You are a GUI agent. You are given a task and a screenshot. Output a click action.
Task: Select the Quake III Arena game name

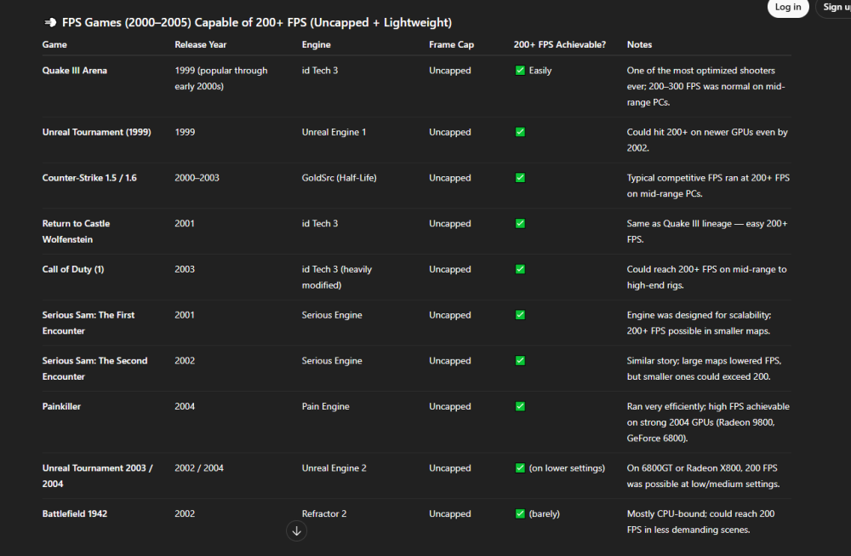point(74,71)
